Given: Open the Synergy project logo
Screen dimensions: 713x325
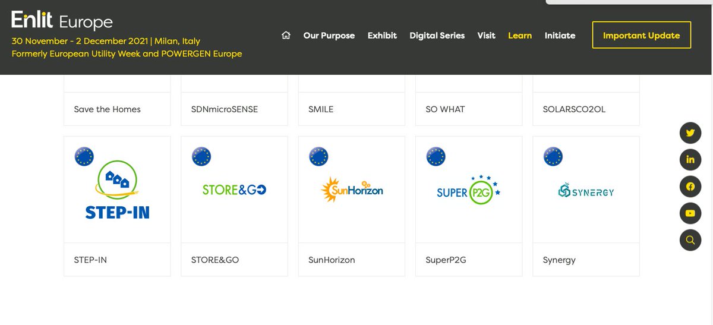Looking at the screenshot, I should point(586,191).
